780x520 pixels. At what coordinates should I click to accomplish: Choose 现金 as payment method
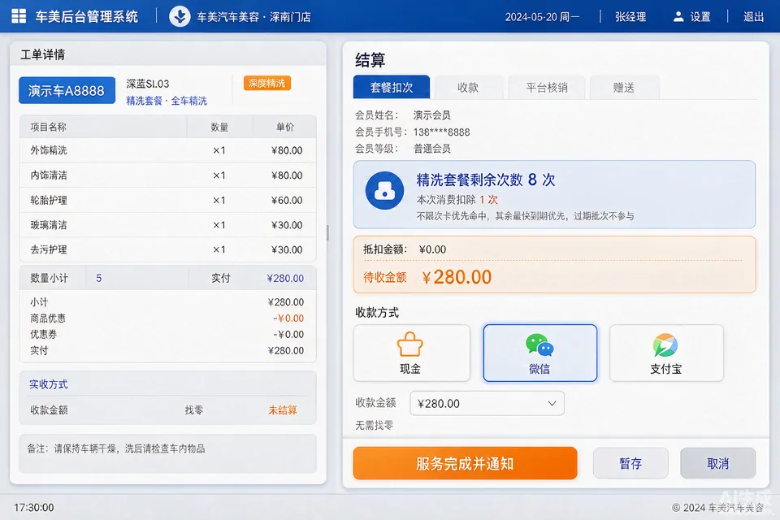click(411, 353)
